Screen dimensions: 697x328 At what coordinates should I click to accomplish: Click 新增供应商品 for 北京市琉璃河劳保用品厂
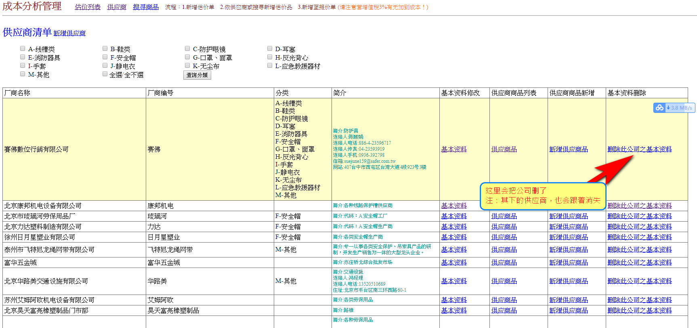tap(569, 216)
